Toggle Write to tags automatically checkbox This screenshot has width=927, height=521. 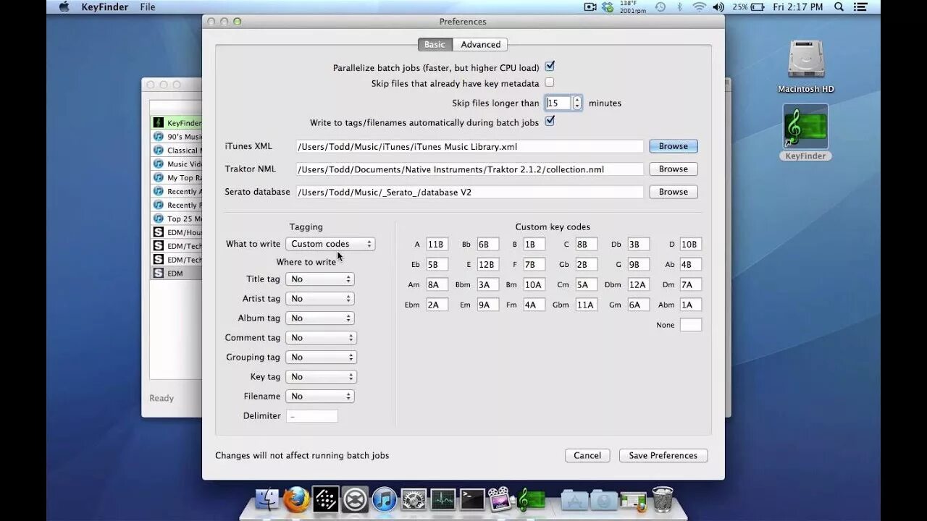point(550,122)
